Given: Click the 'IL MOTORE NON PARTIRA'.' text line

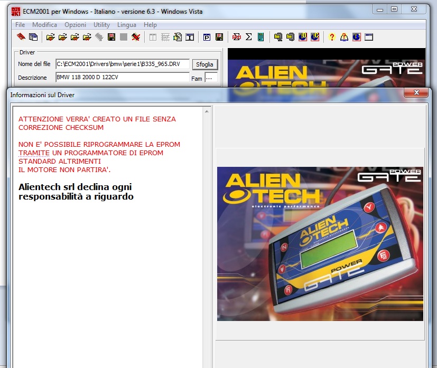Looking at the screenshot, I should click(x=64, y=170).
